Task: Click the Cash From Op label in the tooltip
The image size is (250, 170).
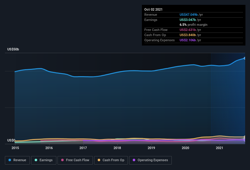Action: tap(155, 35)
